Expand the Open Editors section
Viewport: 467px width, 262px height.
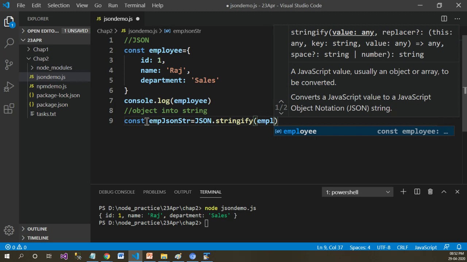click(x=55, y=31)
